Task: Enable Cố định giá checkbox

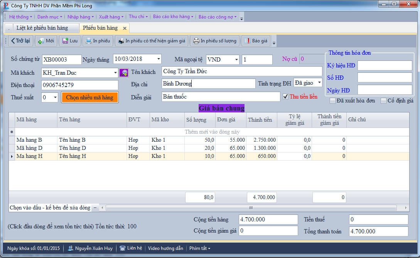Action: pos(384,101)
